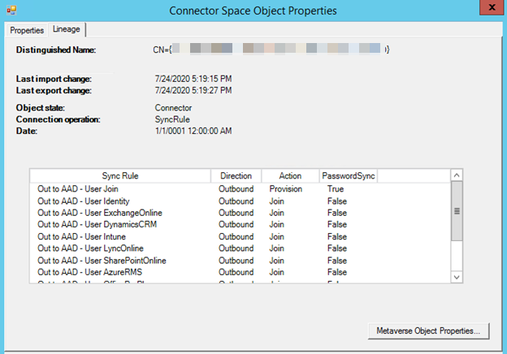507x354 pixels.
Task: Click the scroll up arrow of rule list
Action: 457,175
